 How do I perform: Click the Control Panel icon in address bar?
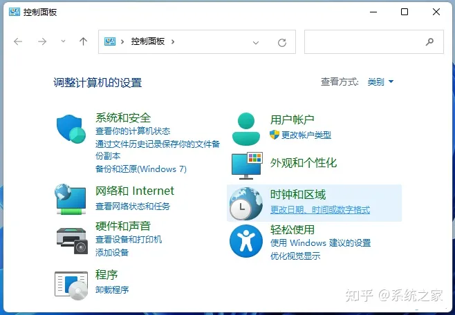110,41
